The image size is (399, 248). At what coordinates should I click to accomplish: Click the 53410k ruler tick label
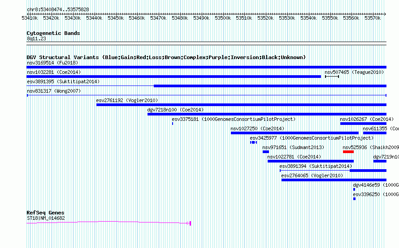[x=30, y=18]
